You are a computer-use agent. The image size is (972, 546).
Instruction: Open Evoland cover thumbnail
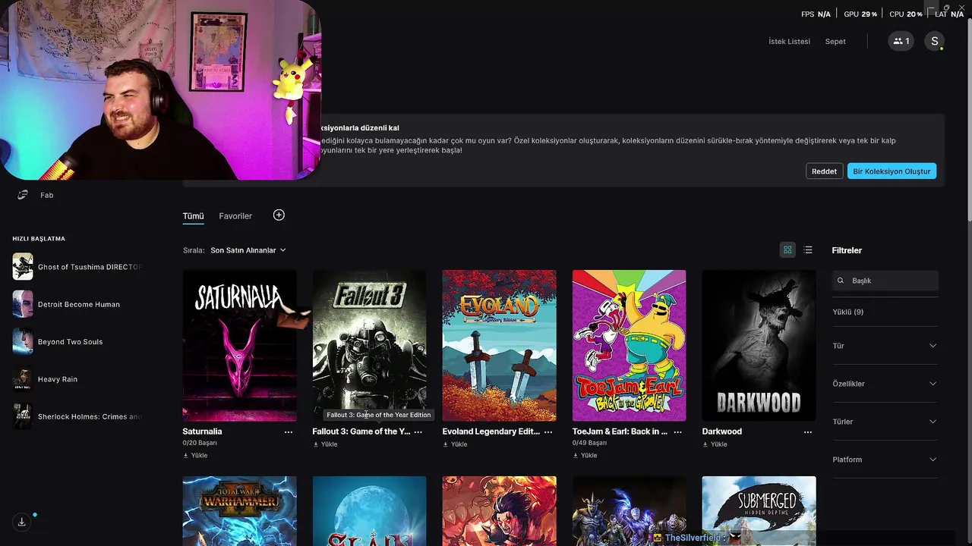coord(499,345)
